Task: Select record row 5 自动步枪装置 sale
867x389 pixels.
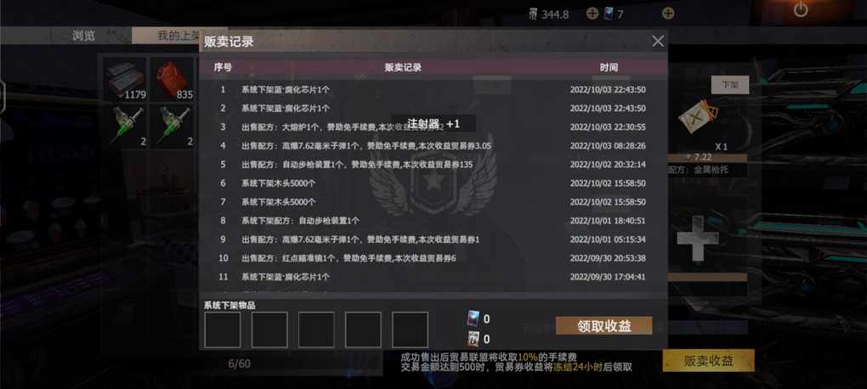Action: tap(433, 165)
